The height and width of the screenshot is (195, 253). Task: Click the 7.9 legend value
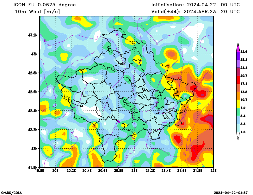tap(243, 108)
